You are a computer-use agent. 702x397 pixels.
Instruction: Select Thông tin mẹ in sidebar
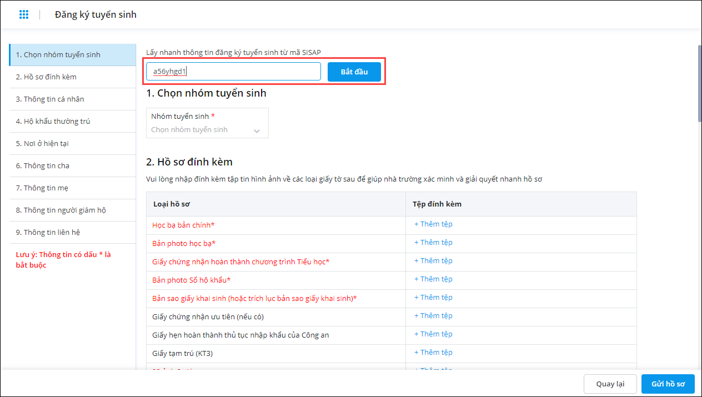click(x=73, y=188)
